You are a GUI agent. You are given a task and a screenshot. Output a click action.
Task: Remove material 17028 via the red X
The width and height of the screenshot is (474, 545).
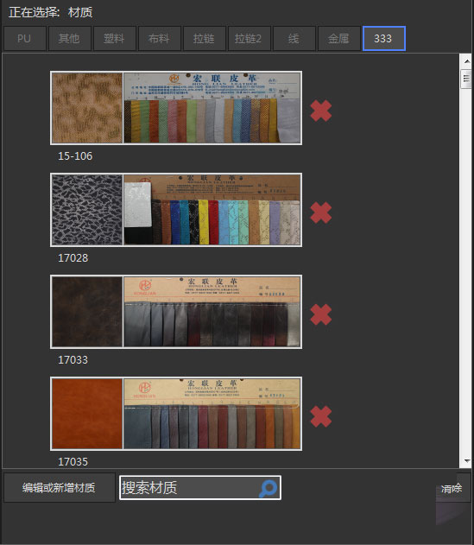coord(321,212)
